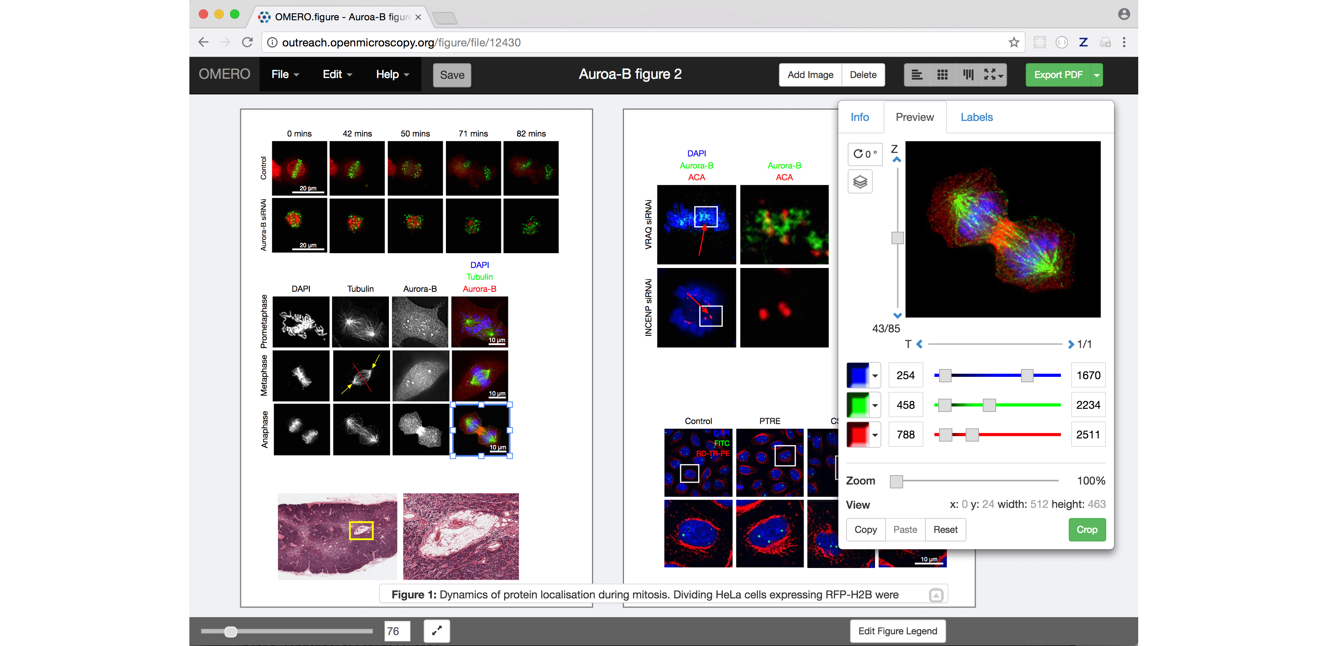Screen dimensions: 1328x646
Task: Expand the figure legend with the arrow icon
Action: [936, 595]
